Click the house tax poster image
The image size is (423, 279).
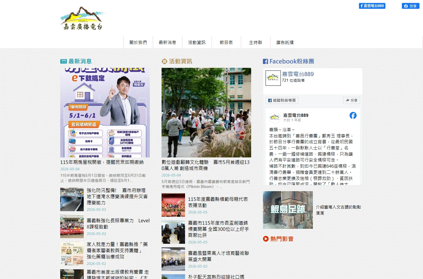(105, 113)
